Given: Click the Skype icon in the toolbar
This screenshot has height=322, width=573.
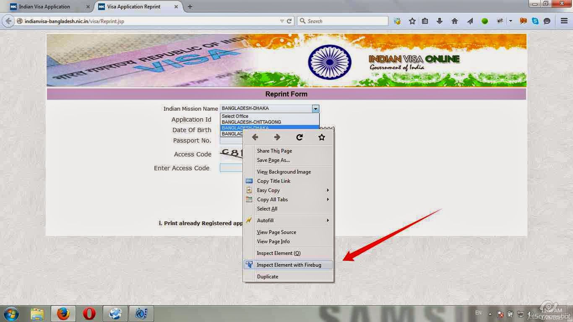Looking at the screenshot, I should point(535,21).
